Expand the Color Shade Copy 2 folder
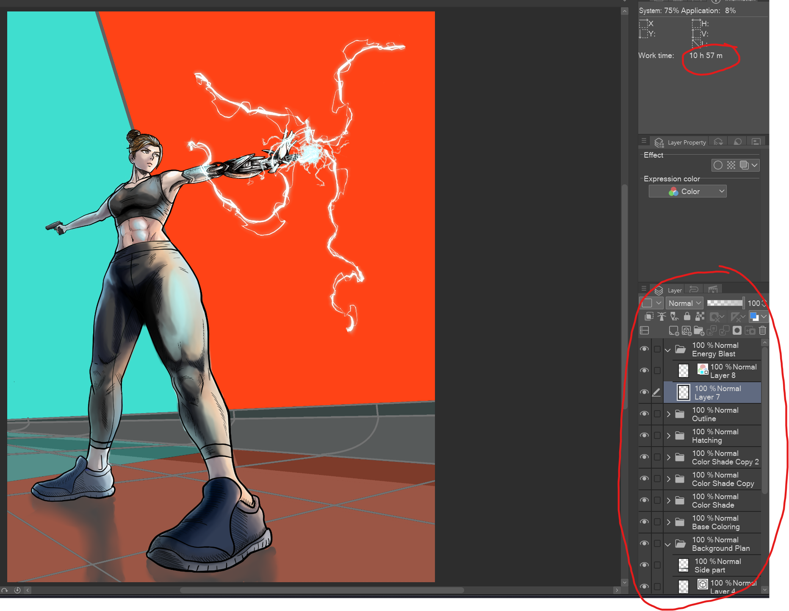The height and width of the screenshot is (611, 789). 668,458
